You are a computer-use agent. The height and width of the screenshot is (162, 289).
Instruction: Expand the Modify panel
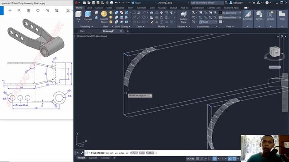[163, 27]
